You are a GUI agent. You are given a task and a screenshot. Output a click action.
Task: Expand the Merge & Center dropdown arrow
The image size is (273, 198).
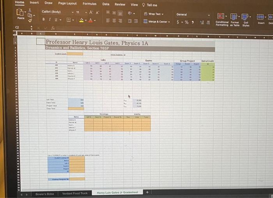click(169, 22)
